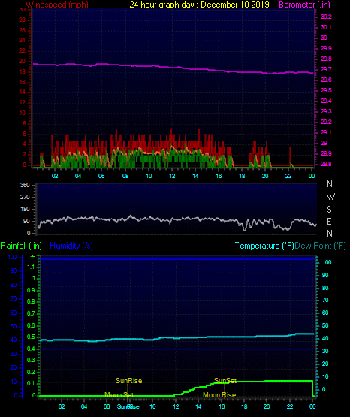Screen dimensions: 350x417
Task: Click the 180 degree wind direction tick
Action: 25,210
